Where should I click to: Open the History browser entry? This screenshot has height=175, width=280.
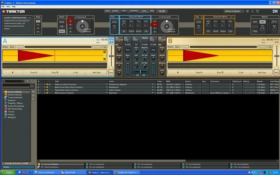coord(11,114)
